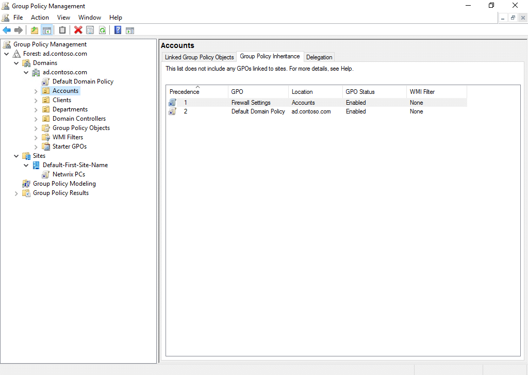This screenshot has width=528, height=375.
Task: Click the Group Policy Modeling icon
Action: click(x=26, y=184)
